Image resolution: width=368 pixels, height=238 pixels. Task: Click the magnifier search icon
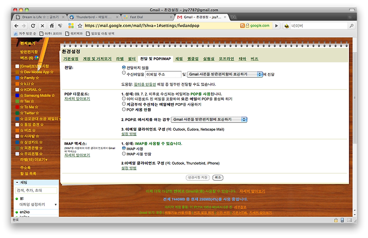351,26
